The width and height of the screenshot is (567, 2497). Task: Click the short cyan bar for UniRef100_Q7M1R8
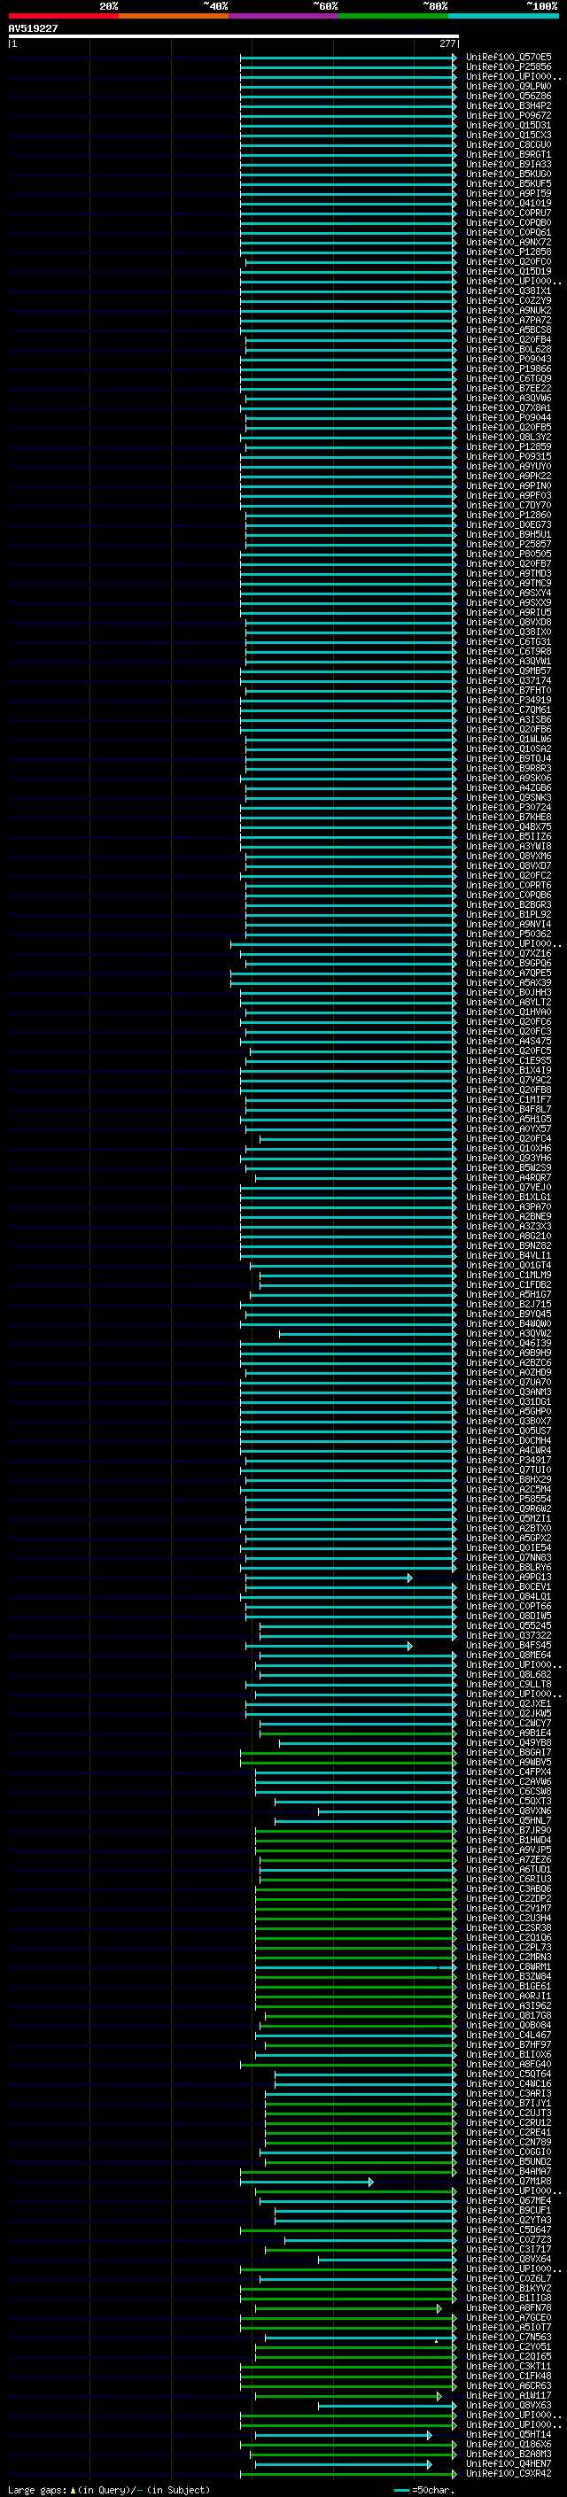[x=307, y=2182]
